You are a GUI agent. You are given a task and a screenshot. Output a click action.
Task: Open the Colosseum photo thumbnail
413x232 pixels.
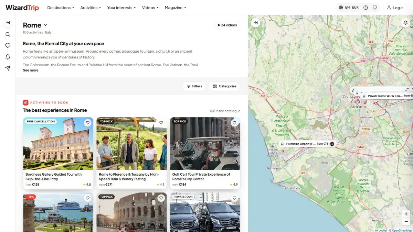click(x=131, y=212)
